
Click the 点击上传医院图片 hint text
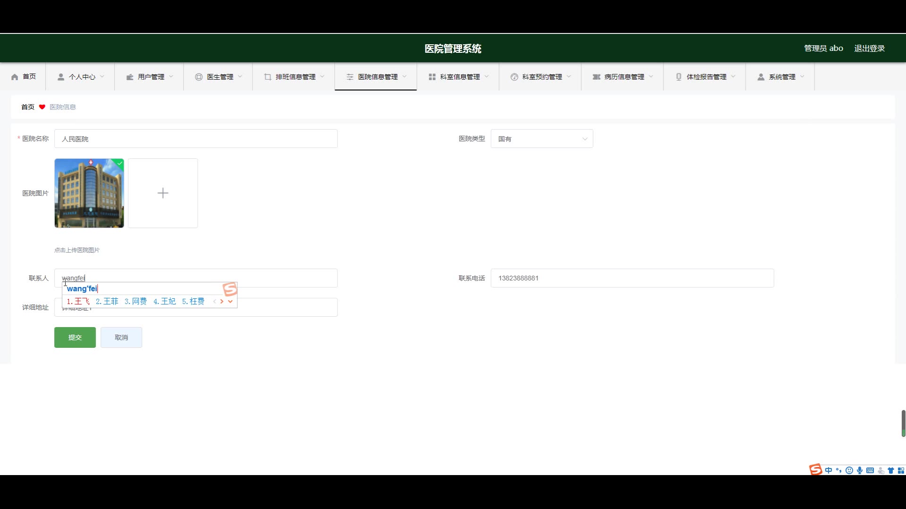pos(77,250)
